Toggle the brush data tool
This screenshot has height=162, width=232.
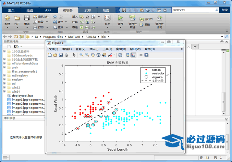click(x=110, y=55)
